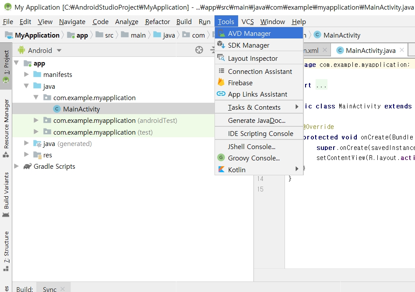Screen dimensions: 415x292
Task: Open the Edit menu
Action: click(25, 22)
